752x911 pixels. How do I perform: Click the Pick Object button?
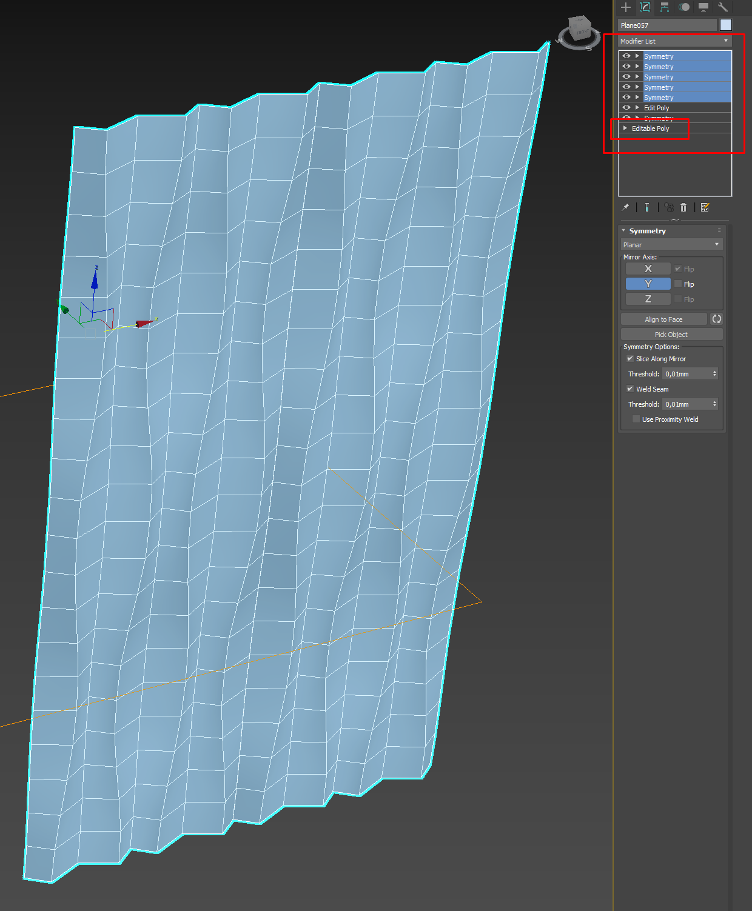pos(671,335)
